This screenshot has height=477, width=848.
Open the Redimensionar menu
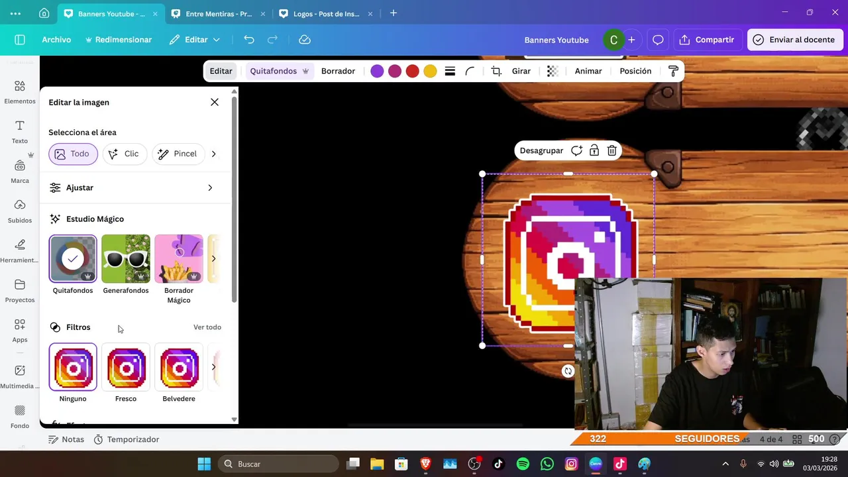(118, 40)
